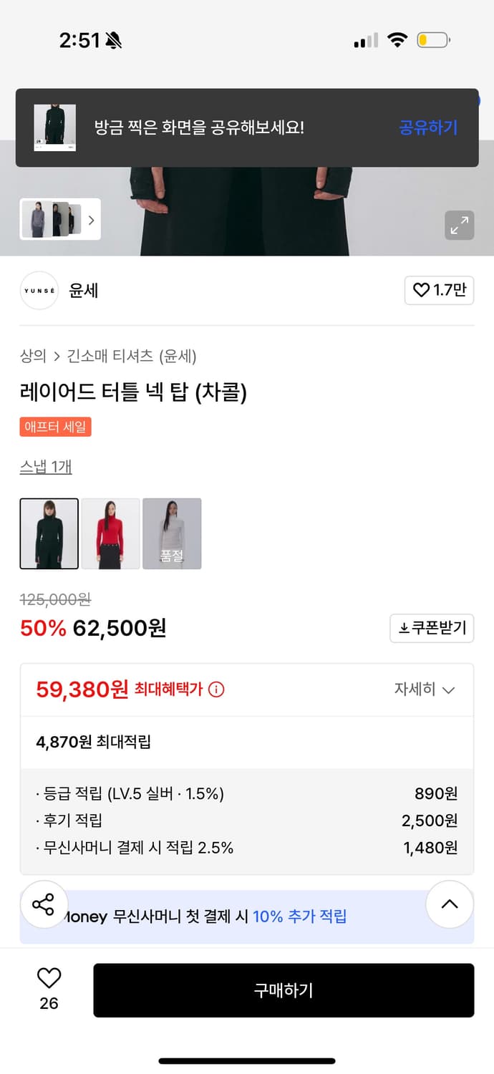494x1074 pixels.
Task: Tap the scroll-to-top chevron button
Action: tap(449, 904)
